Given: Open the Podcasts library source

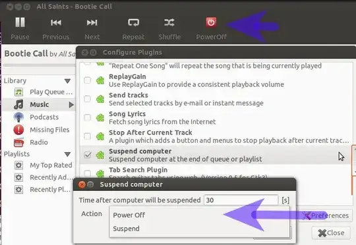Looking at the screenshot, I should [44, 117].
